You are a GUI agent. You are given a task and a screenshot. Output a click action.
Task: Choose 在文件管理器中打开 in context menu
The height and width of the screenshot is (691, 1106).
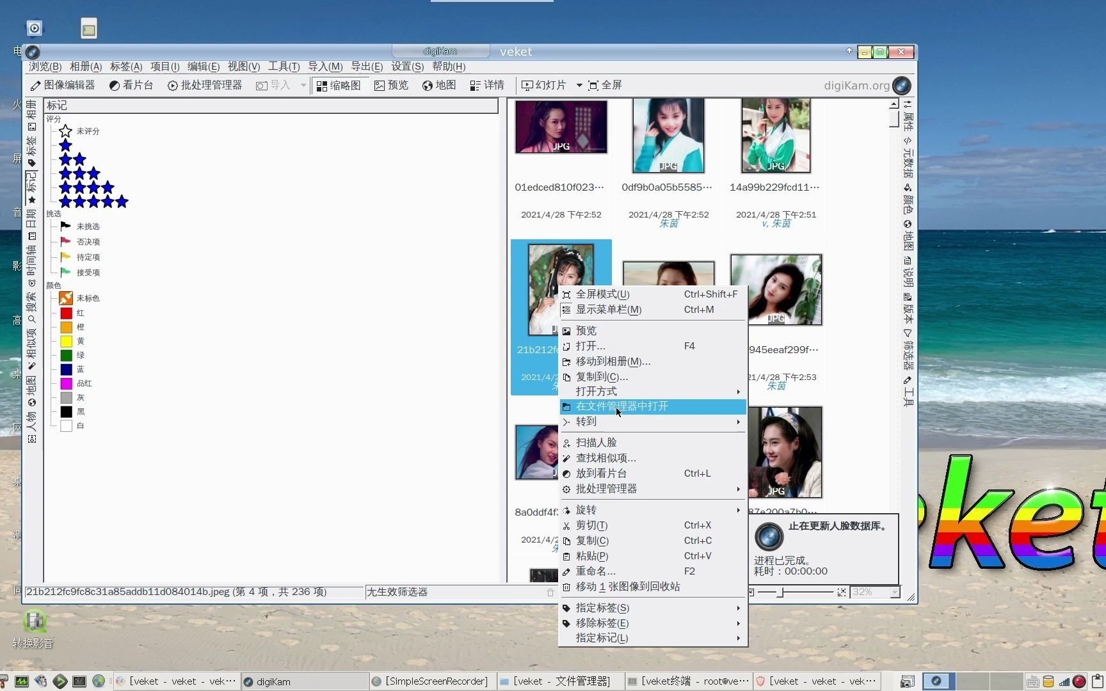[653, 406]
